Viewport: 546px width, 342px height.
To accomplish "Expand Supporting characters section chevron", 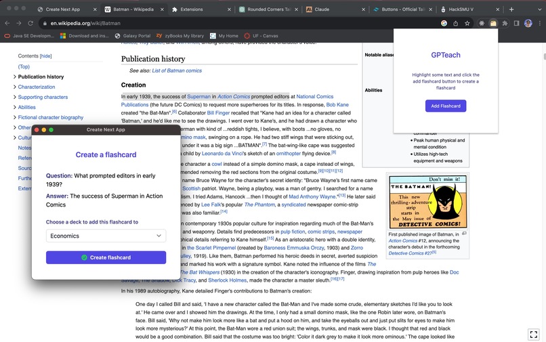I will point(15,97).
